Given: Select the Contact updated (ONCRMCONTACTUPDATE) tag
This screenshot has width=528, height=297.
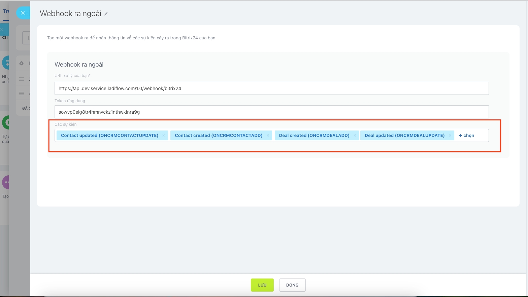Looking at the screenshot, I should click(x=109, y=136).
